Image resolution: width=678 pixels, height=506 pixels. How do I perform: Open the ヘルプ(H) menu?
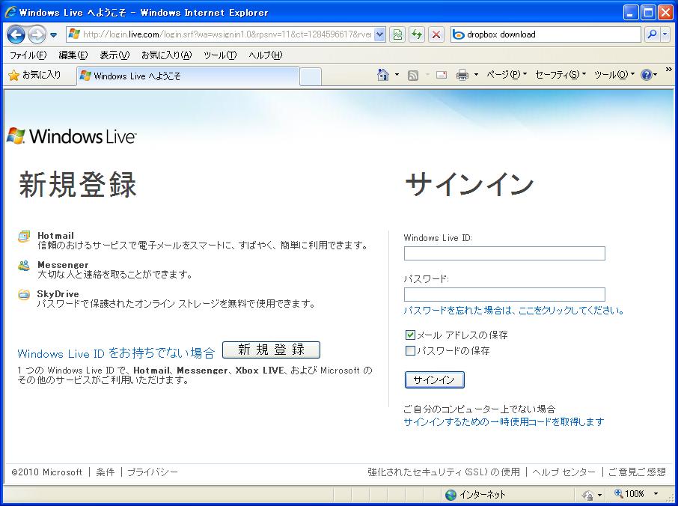[266, 55]
